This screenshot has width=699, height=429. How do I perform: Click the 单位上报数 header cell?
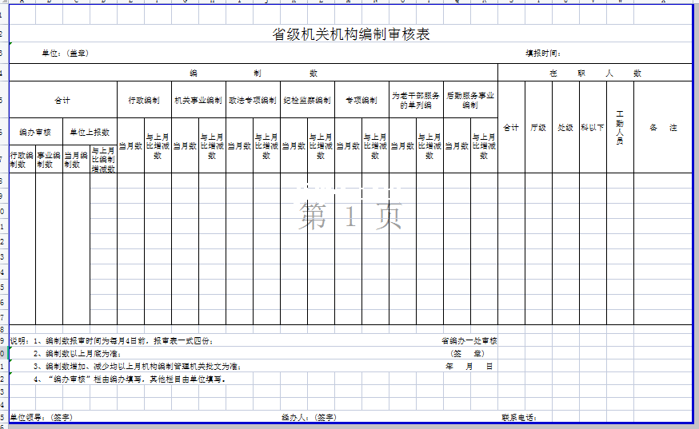[90, 132]
